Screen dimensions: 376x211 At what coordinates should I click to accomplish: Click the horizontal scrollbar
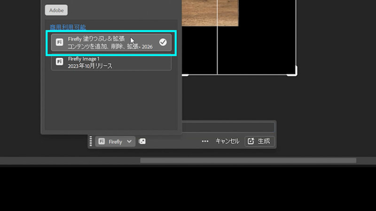(x=248, y=160)
